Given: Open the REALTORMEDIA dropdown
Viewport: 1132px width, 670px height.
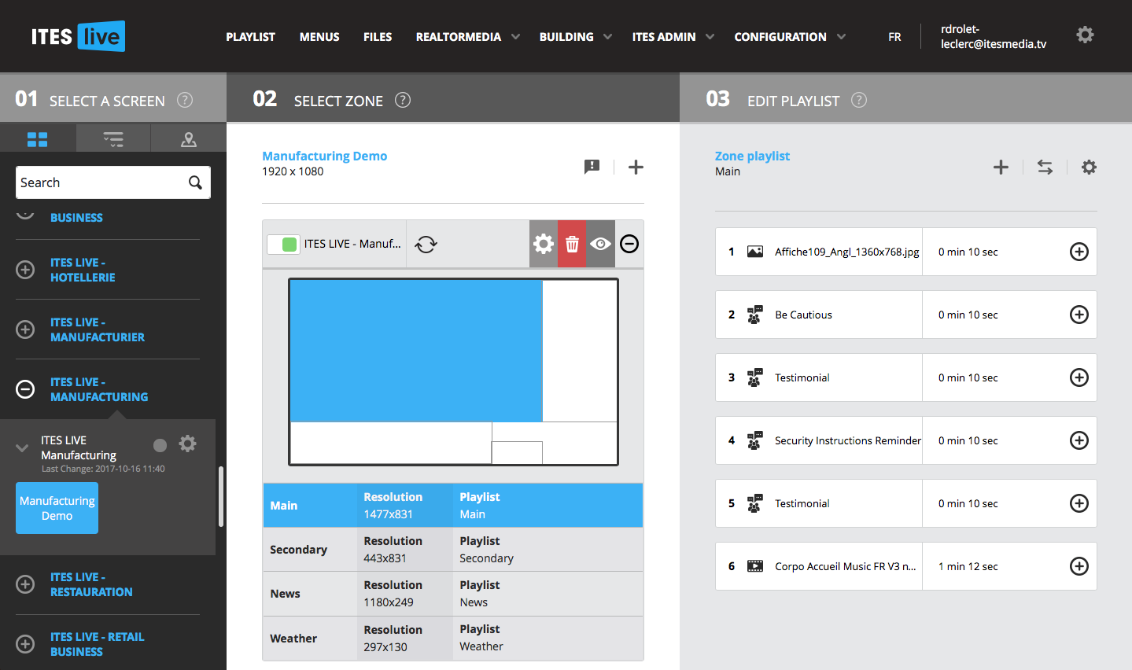Looking at the screenshot, I should 467,37.
